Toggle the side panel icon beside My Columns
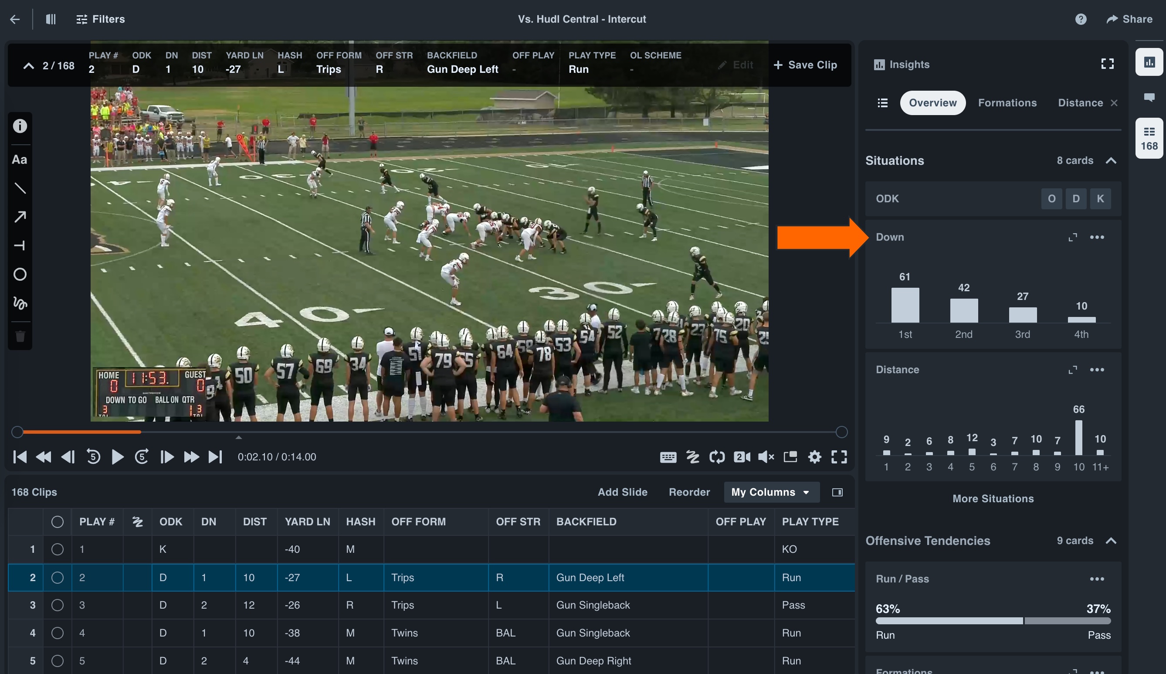 [837, 492]
